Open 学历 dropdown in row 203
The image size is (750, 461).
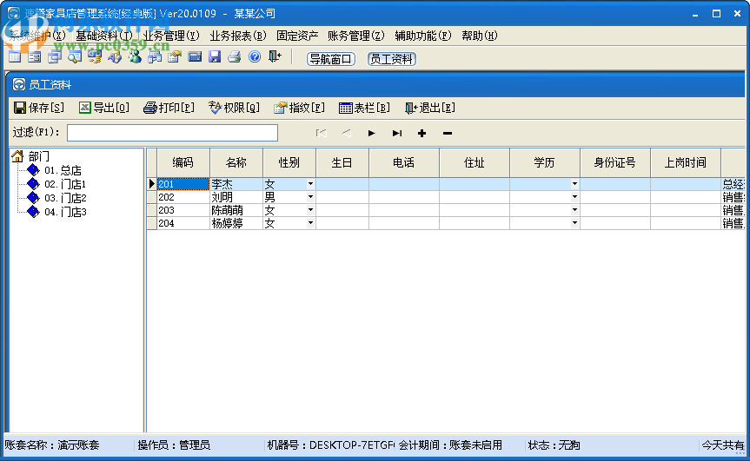pos(574,210)
